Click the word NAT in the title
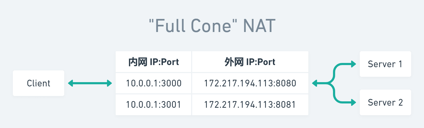 tap(259, 26)
